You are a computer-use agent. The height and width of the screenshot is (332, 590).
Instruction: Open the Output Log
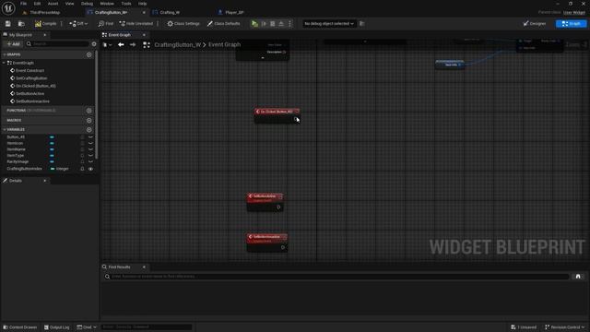tap(57, 327)
